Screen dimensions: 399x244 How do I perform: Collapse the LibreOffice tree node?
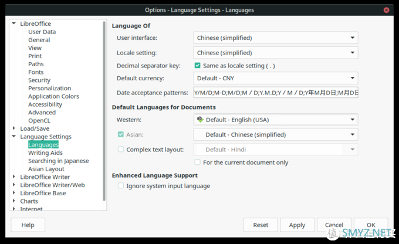coord(13,23)
